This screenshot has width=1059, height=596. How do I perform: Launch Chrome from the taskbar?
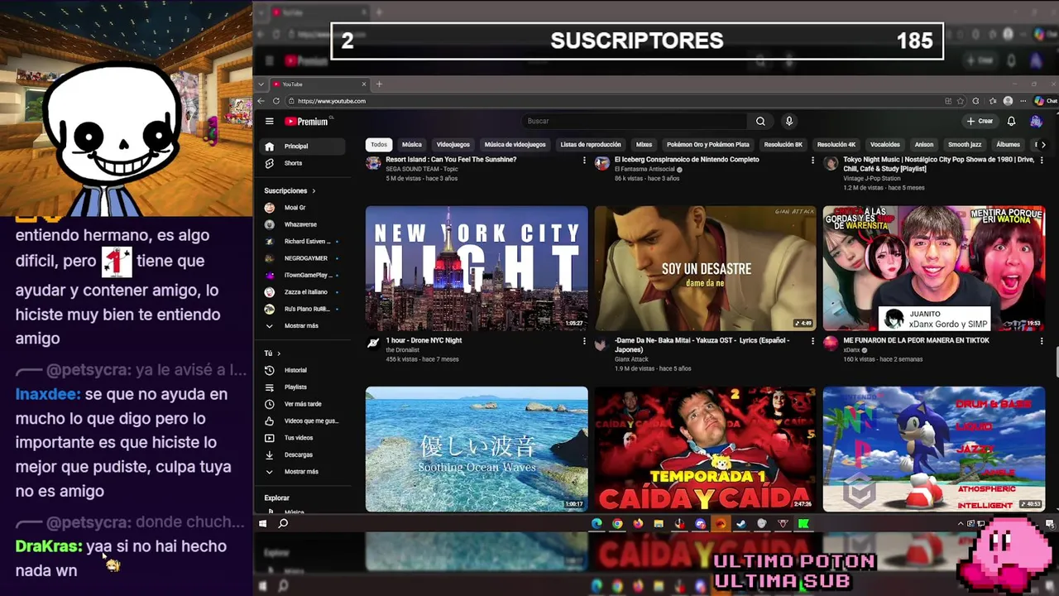617,523
